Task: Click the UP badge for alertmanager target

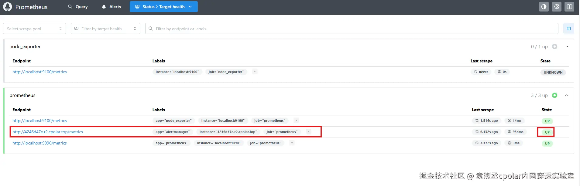Action: [x=547, y=132]
